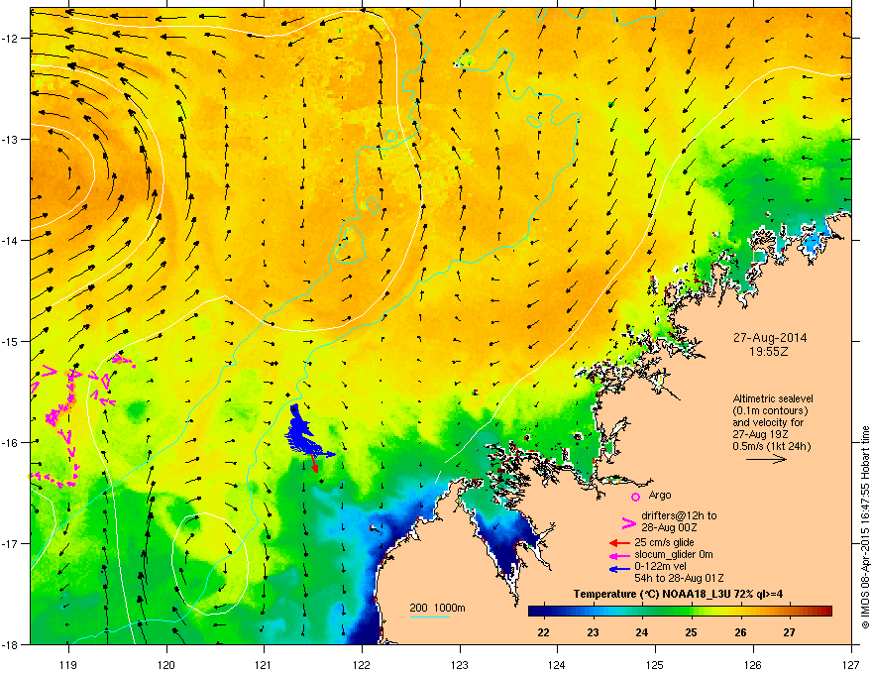Click the 'slocum_glider 0m' legend label
This screenshot has width=872, height=674.
674,554
